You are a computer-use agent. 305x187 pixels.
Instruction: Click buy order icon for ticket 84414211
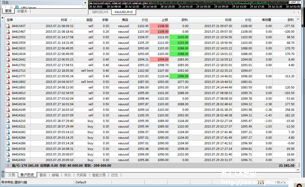[8, 127]
